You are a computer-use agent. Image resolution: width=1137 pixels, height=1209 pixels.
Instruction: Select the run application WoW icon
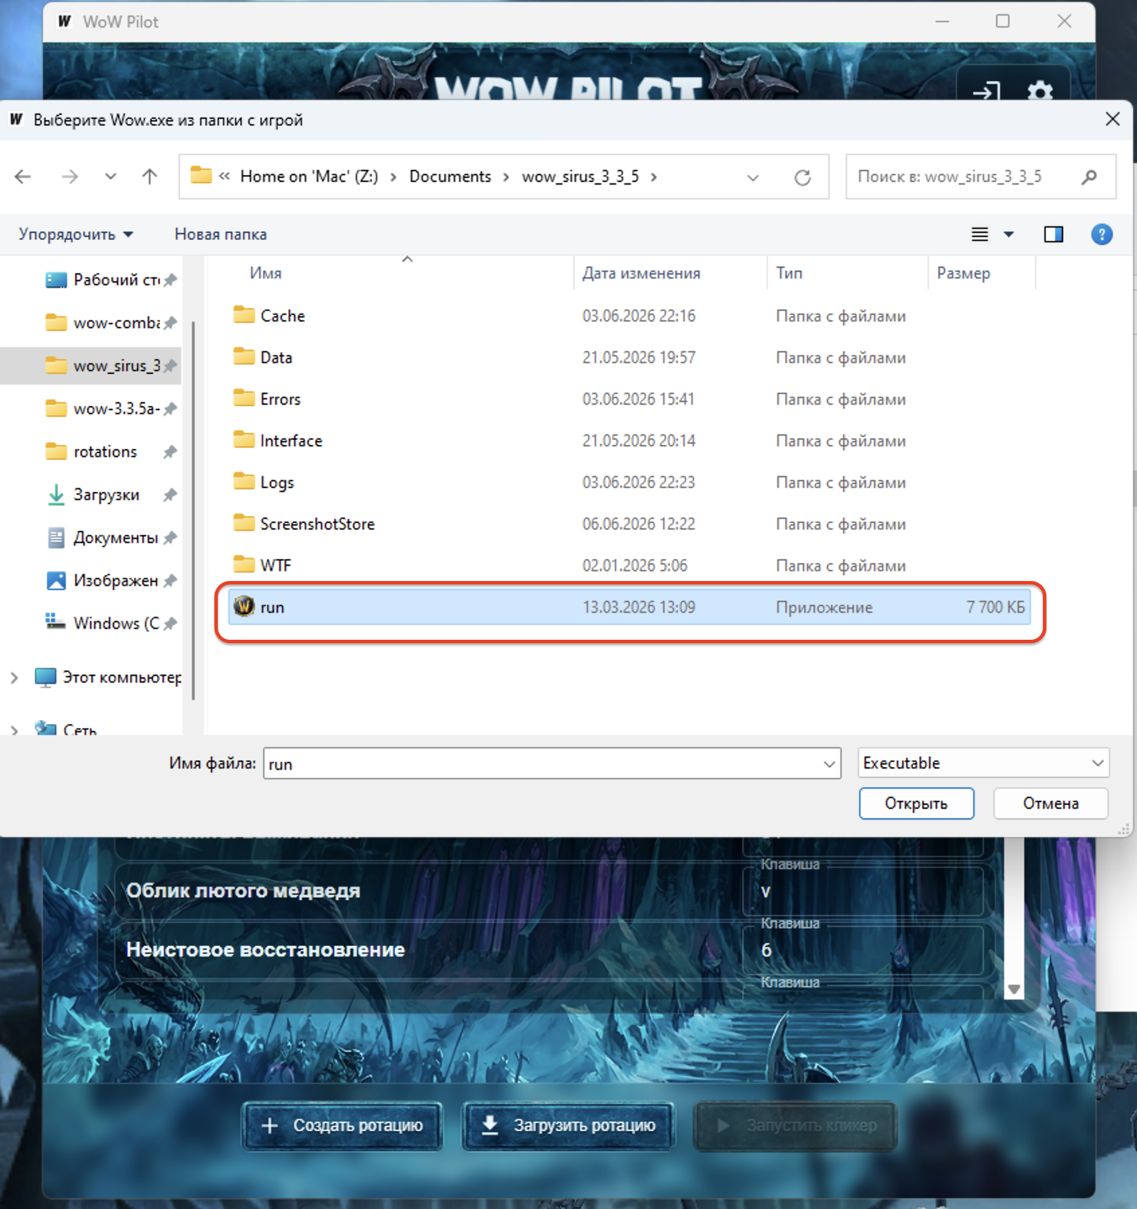coord(243,607)
